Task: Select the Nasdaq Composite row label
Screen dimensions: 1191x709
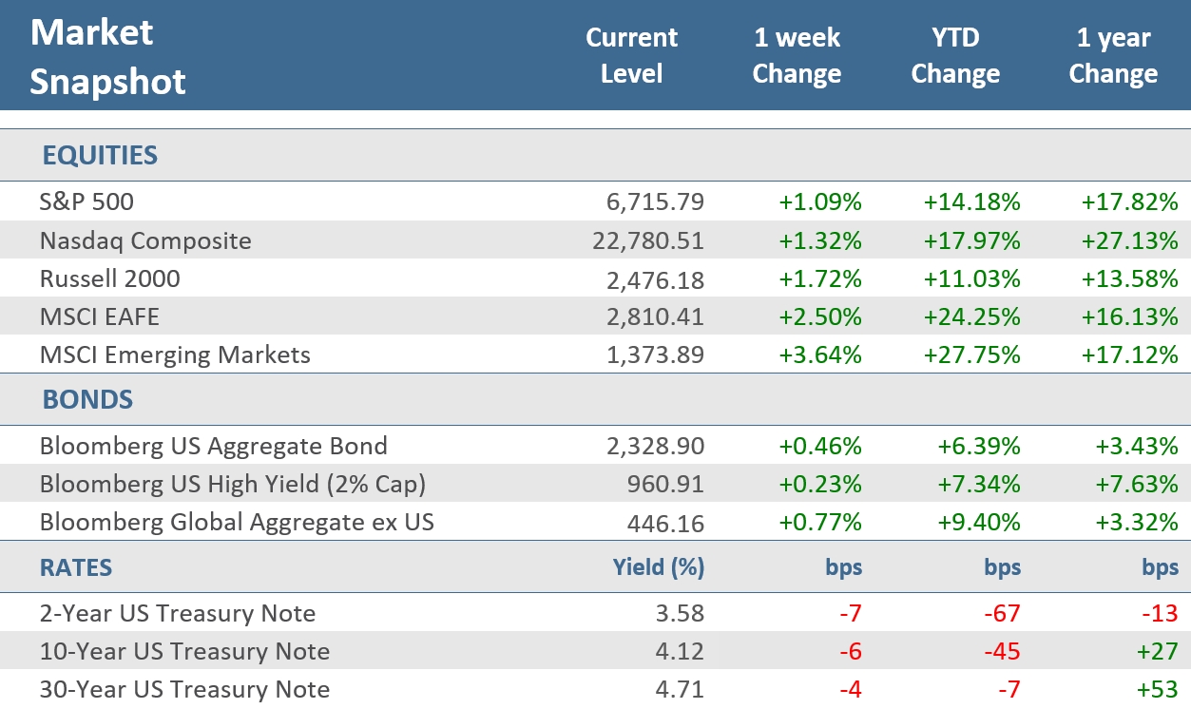Action: tap(145, 240)
